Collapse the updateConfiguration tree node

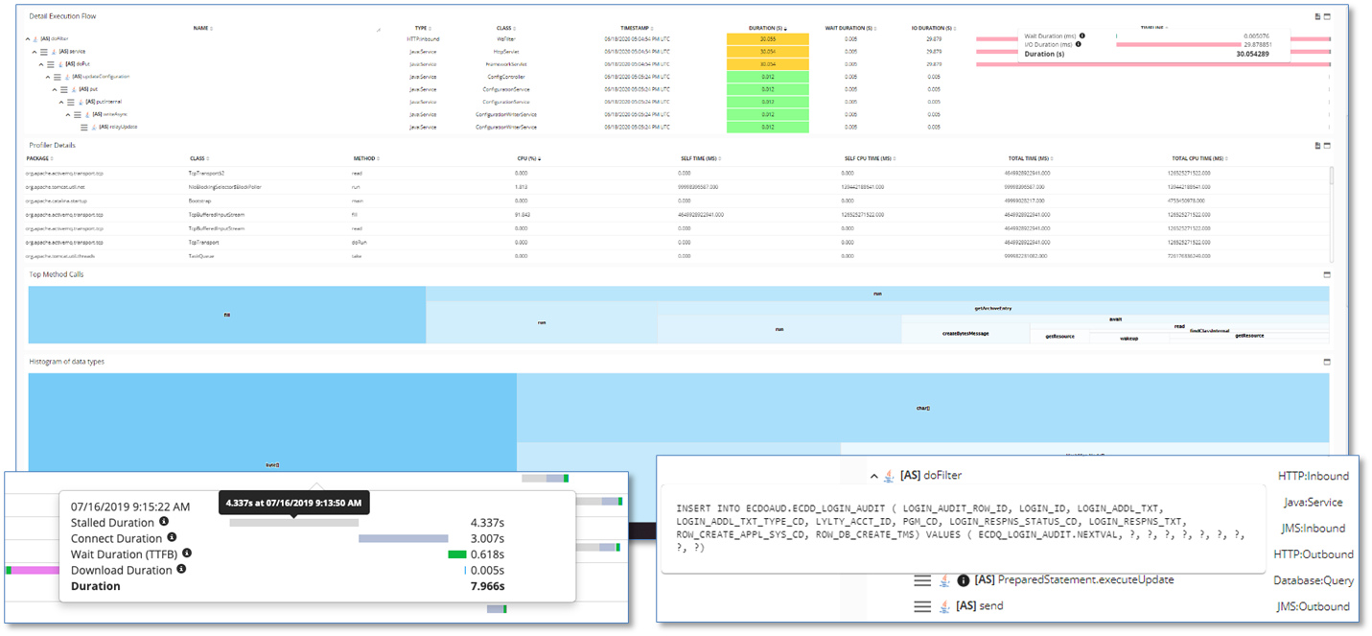pyautogui.click(x=47, y=77)
